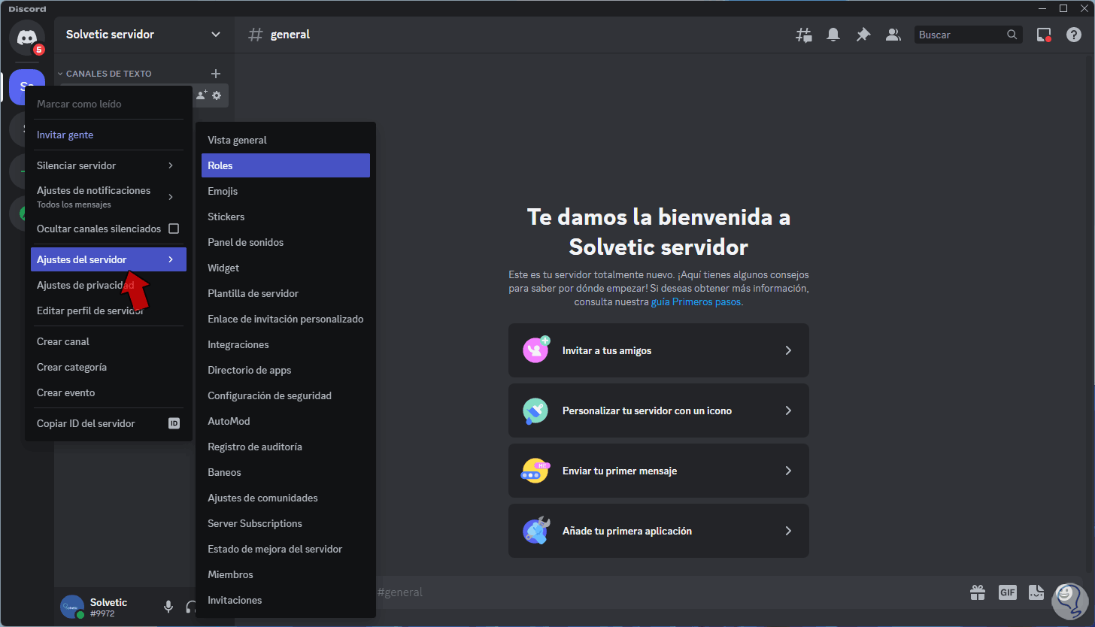1095x627 pixels.
Task: Toggle the member list icon
Action: (x=893, y=35)
